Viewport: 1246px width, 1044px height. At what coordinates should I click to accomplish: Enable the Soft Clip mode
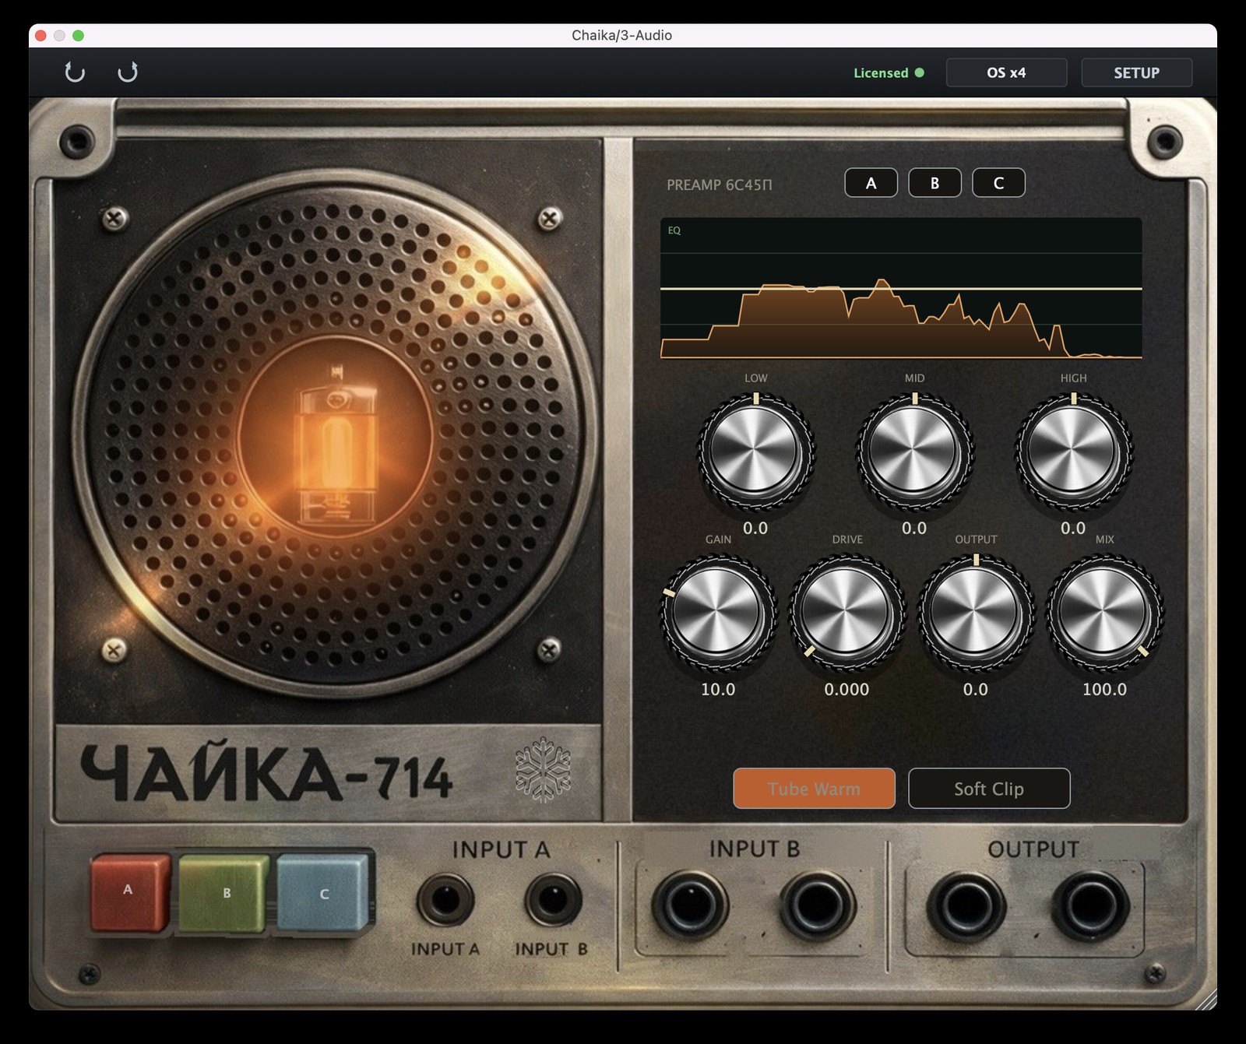989,789
